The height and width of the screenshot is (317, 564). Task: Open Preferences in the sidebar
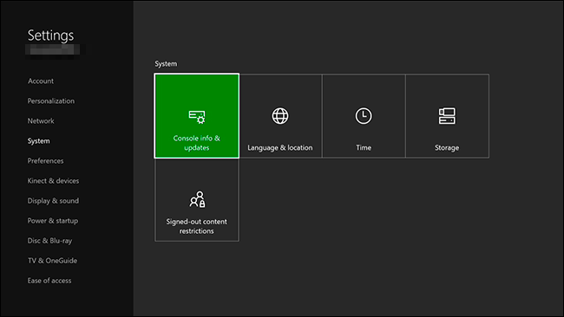[x=46, y=161]
